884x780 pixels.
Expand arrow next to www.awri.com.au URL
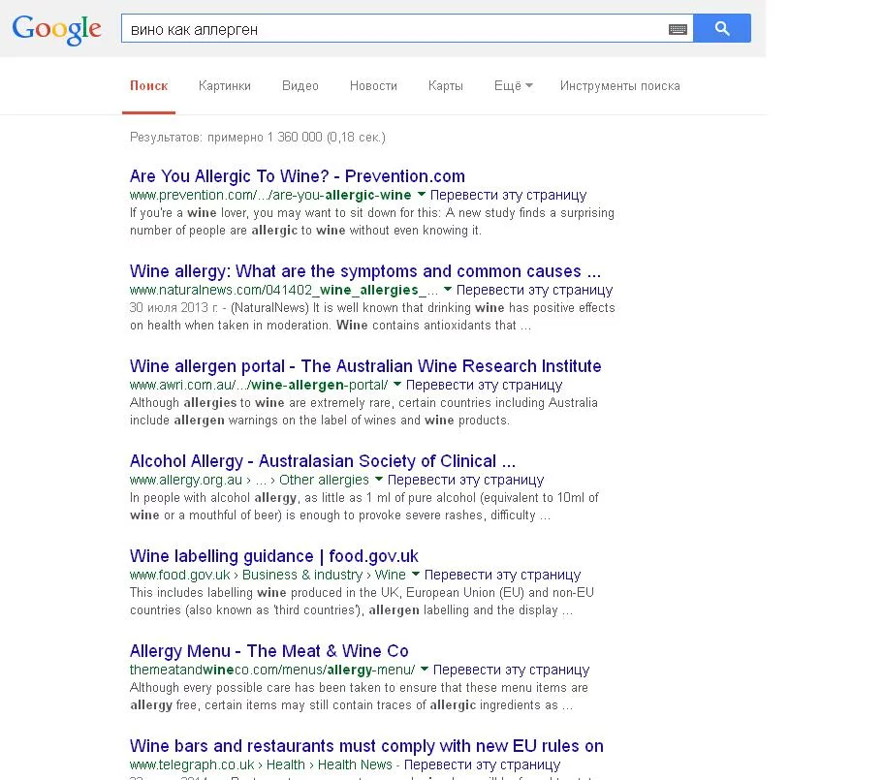(x=396, y=384)
